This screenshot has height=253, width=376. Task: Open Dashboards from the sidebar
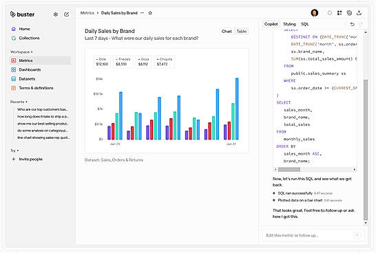(x=30, y=69)
